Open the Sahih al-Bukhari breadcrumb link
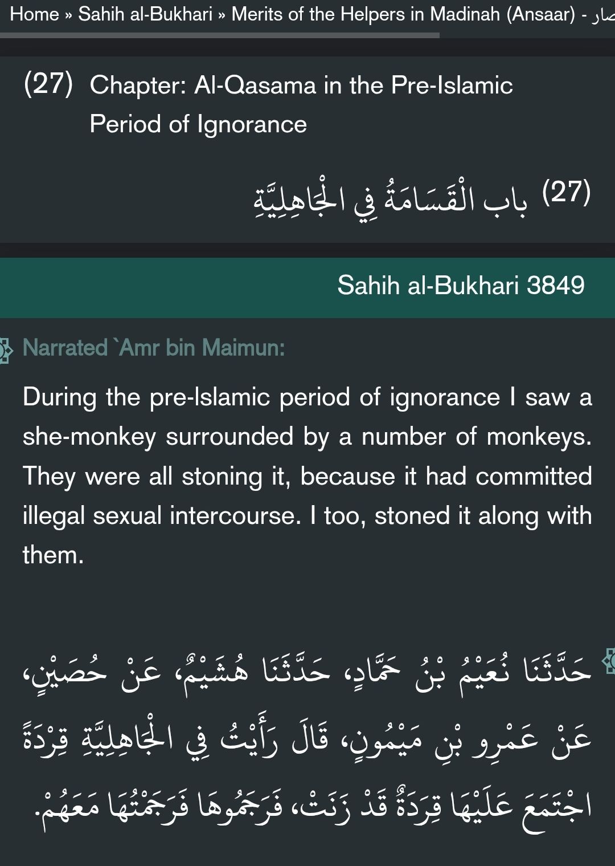615x866 pixels. (145, 14)
